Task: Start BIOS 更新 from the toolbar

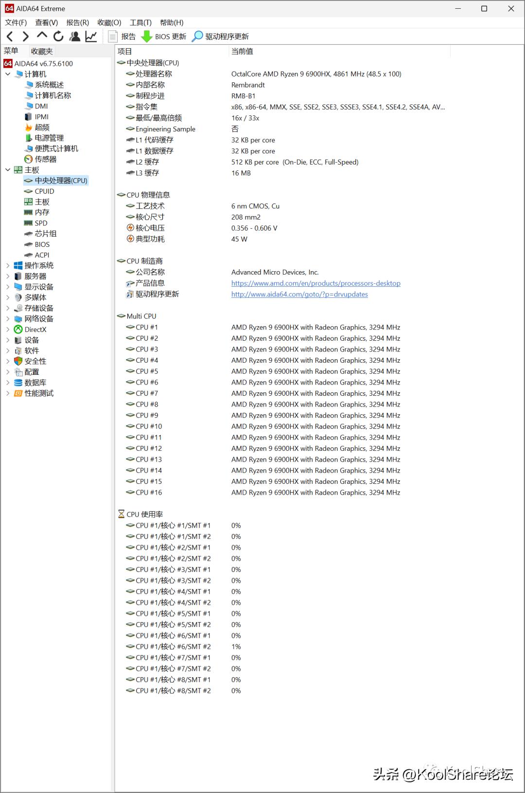Action: click(164, 37)
